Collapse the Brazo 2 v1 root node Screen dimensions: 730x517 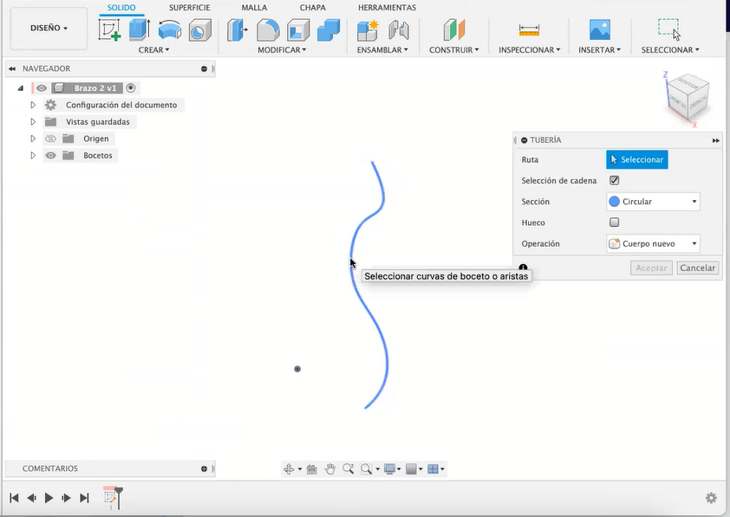click(x=21, y=87)
